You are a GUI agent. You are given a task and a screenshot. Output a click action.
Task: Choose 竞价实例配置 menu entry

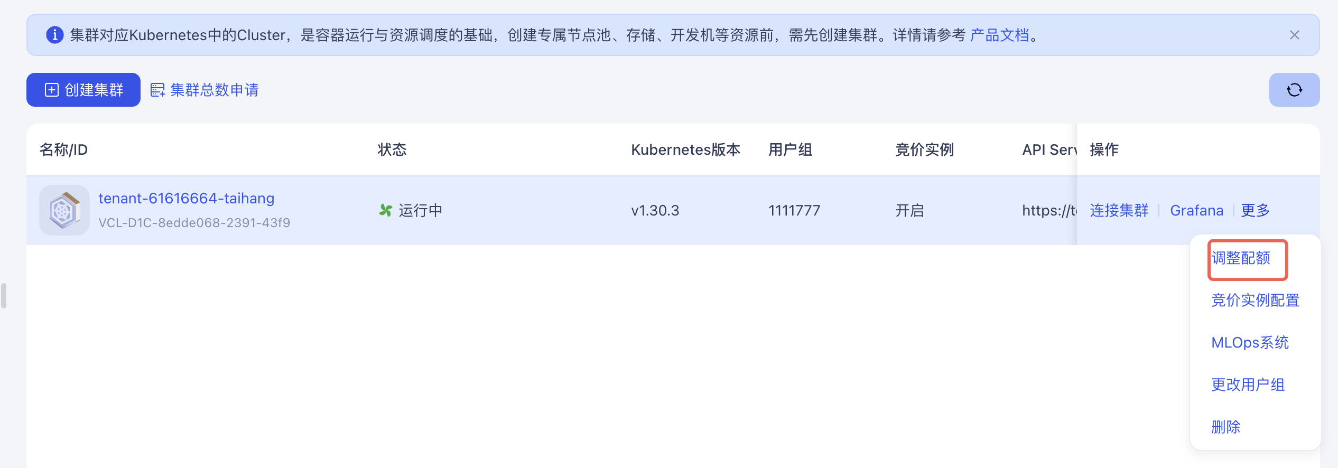1255,301
